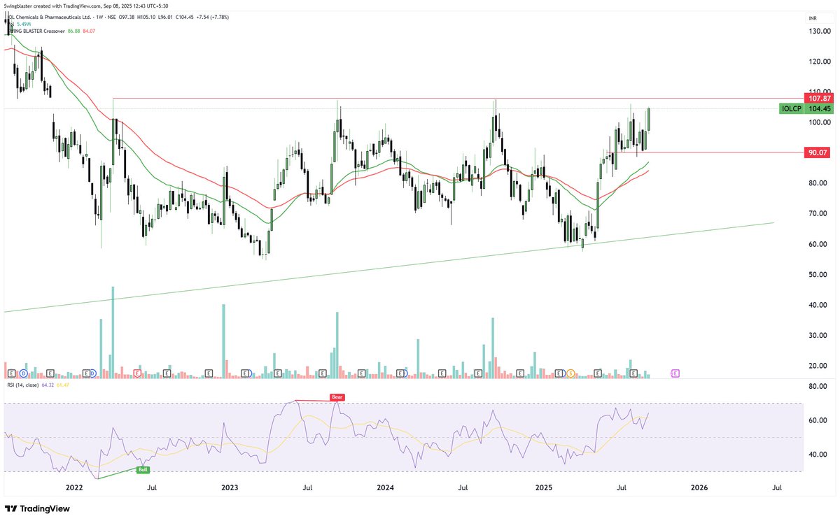Click the 90.07 support price label

click(x=818, y=152)
